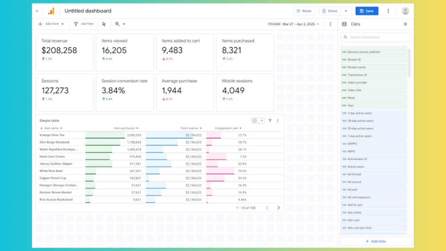The image size is (446, 251).
Task: Expand the Add chart dropdown arrow
Action: pos(62,24)
